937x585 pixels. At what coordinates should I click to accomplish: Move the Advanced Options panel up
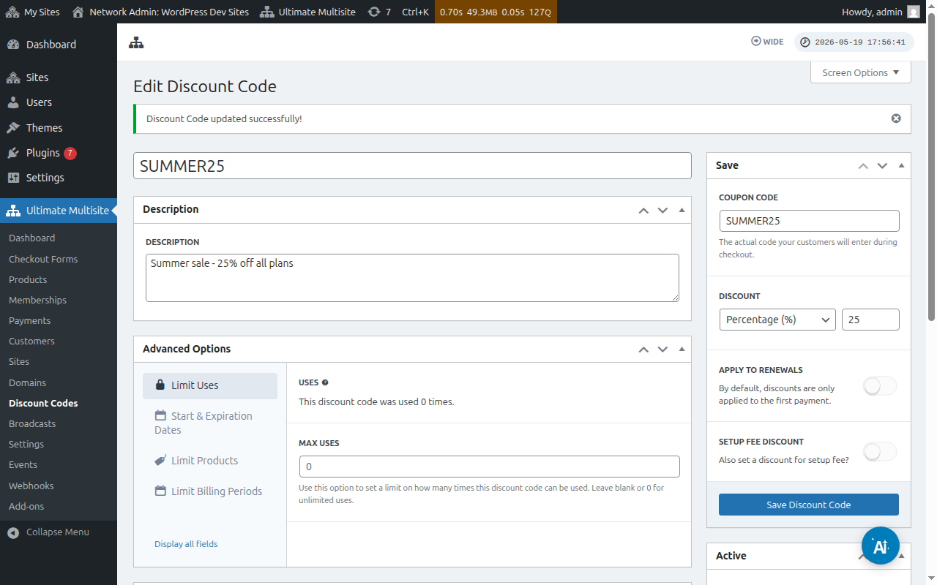point(643,350)
